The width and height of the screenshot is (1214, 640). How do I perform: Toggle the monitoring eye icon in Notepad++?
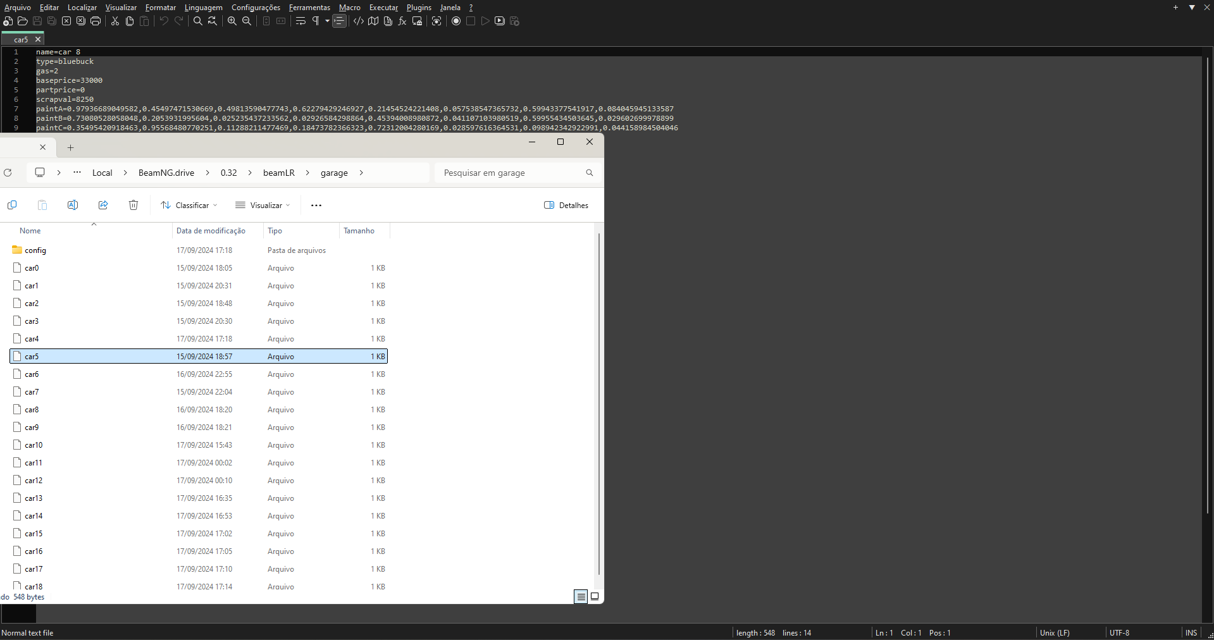[437, 21]
